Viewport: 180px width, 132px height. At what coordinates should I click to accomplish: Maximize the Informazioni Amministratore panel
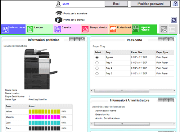166,100
